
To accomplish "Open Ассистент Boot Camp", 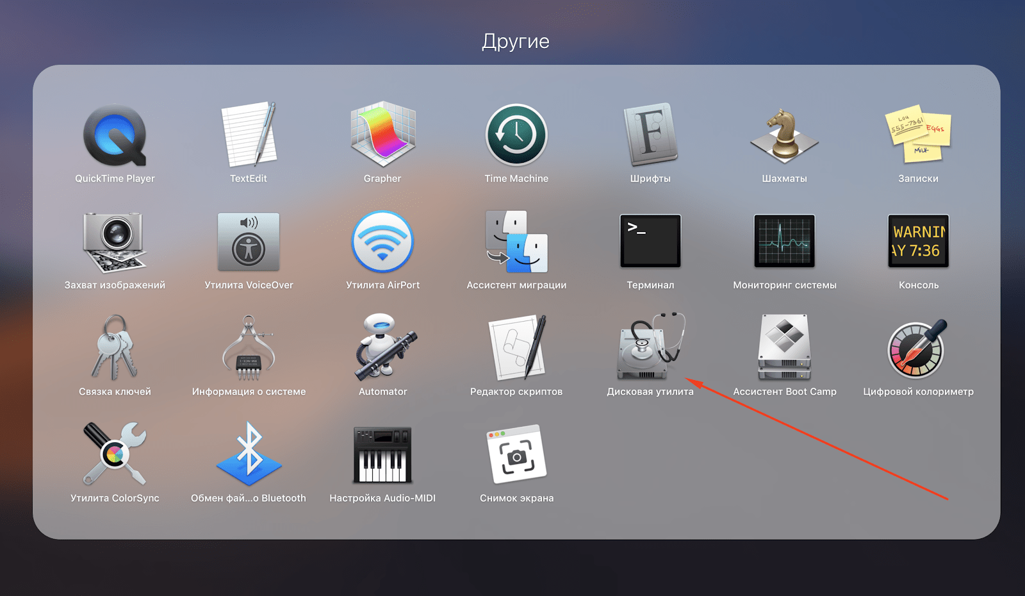I will point(784,348).
